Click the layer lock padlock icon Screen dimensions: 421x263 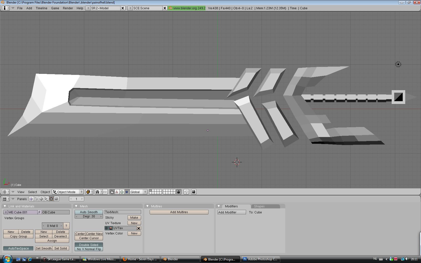pos(178,192)
